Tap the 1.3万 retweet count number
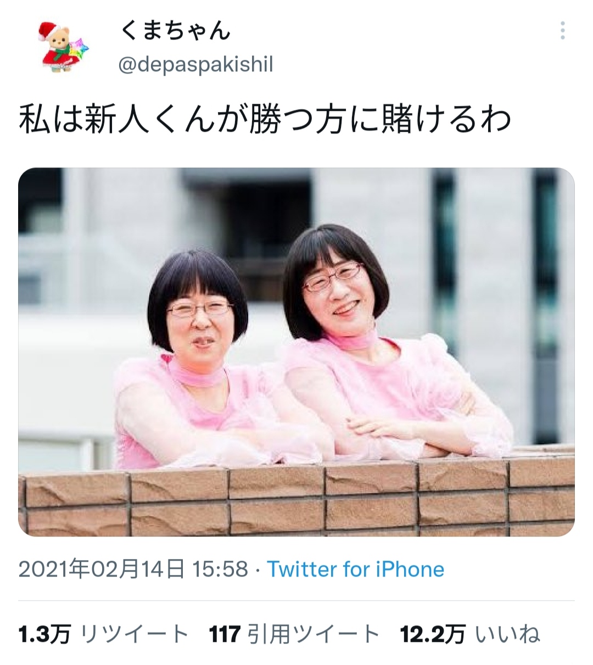This screenshot has height=665, width=593. click(44, 635)
